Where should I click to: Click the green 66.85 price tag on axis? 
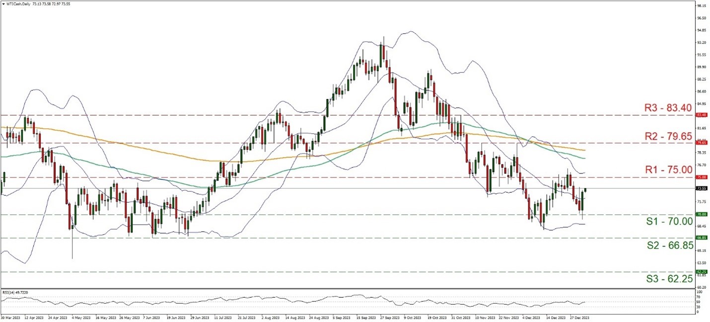701,238
